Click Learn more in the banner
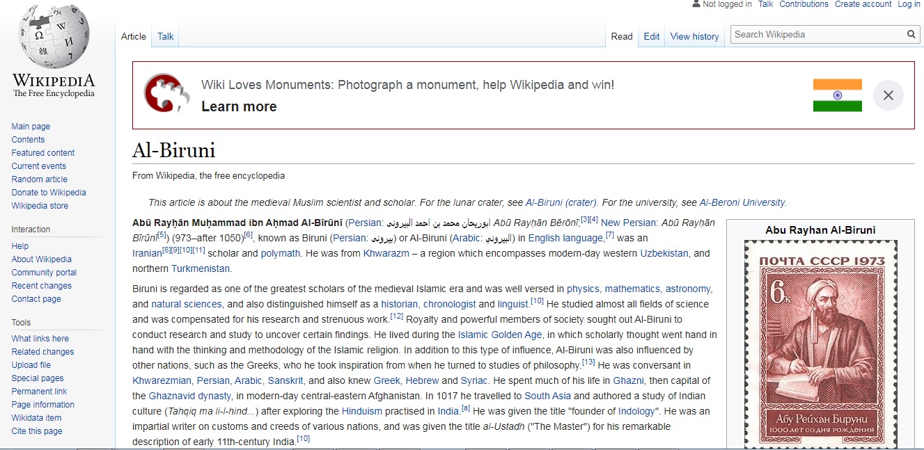The height and width of the screenshot is (450, 924). [239, 106]
